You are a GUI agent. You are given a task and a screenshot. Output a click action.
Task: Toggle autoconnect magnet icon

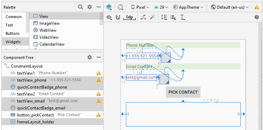[x=118, y=17]
